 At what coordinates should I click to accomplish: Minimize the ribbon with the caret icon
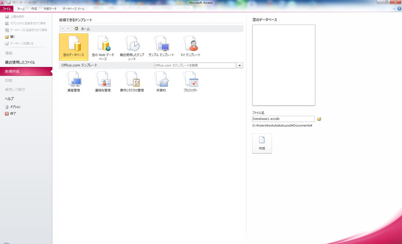tap(394, 9)
